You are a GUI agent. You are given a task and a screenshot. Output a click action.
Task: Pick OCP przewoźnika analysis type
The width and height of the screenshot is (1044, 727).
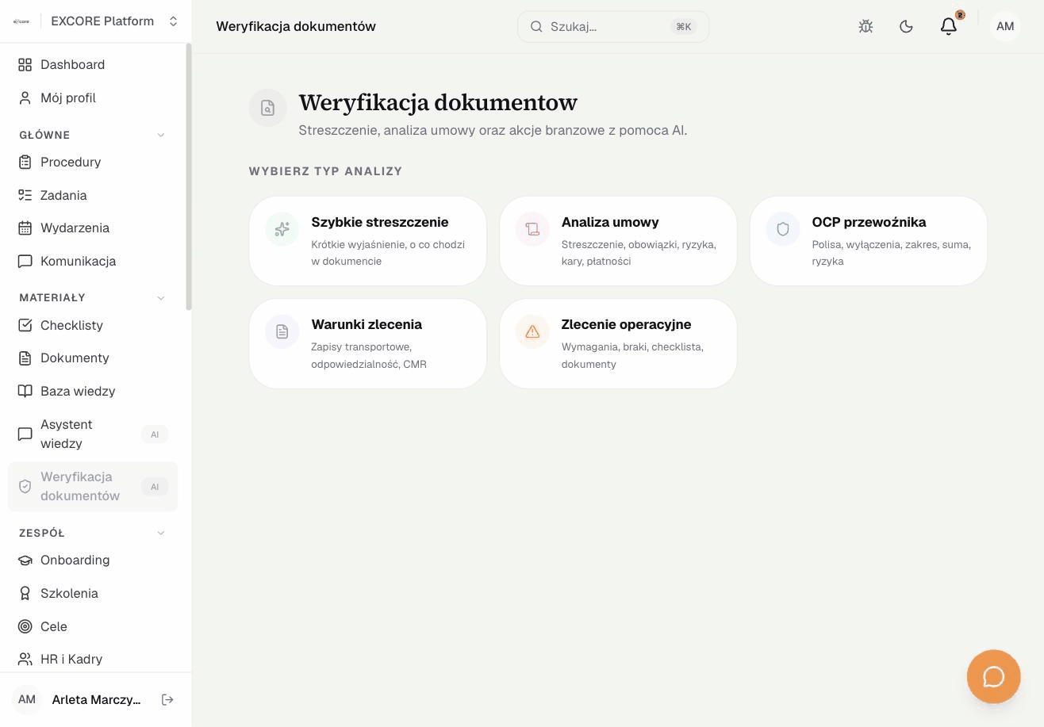869,241
